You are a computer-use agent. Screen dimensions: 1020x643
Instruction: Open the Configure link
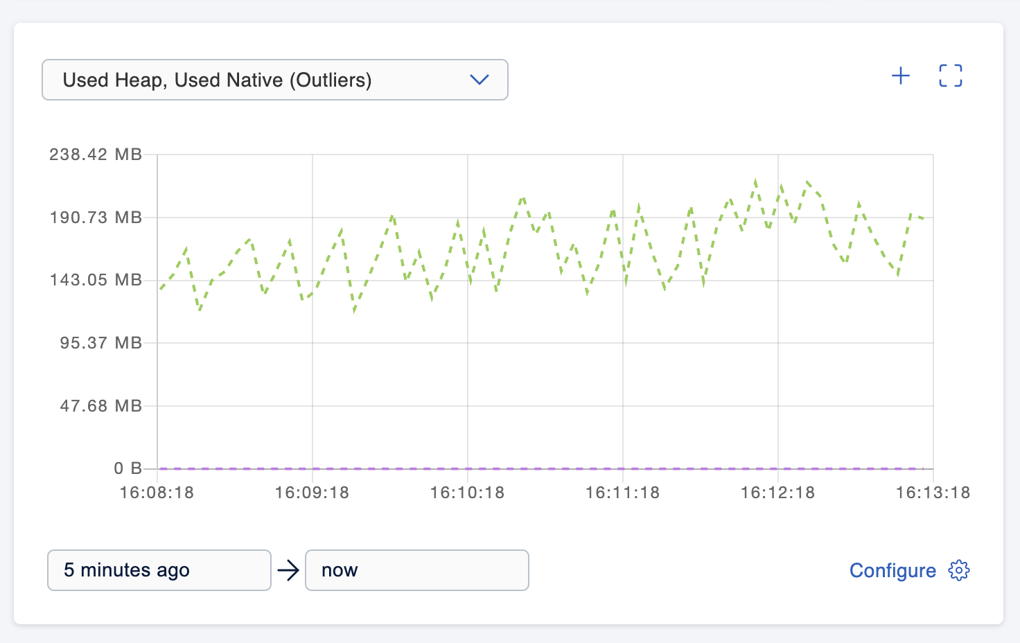[x=892, y=570]
